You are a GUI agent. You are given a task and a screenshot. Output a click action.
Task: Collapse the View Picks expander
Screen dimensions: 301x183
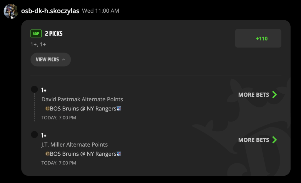tap(51, 59)
